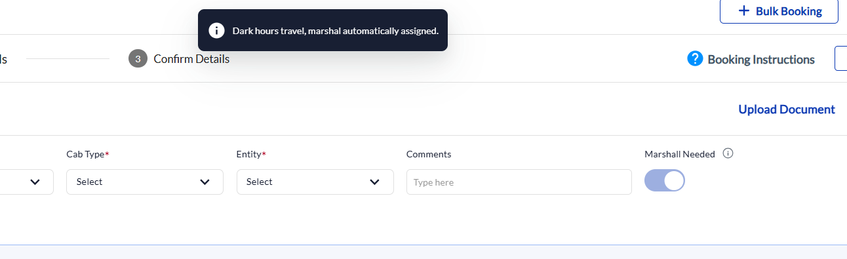Viewport: 847px width, 259px height.
Task: Click into the Comments text field
Action: [x=519, y=182]
